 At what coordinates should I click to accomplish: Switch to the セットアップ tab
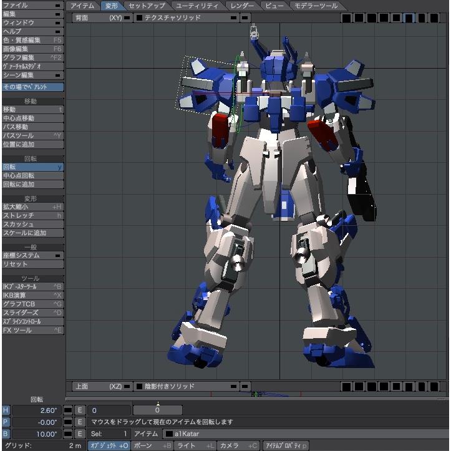147,6
